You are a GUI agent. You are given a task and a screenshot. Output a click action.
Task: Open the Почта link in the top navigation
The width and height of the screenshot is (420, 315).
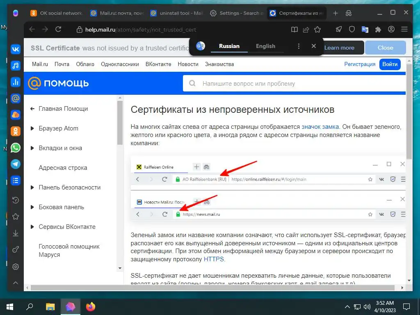point(62,64)
